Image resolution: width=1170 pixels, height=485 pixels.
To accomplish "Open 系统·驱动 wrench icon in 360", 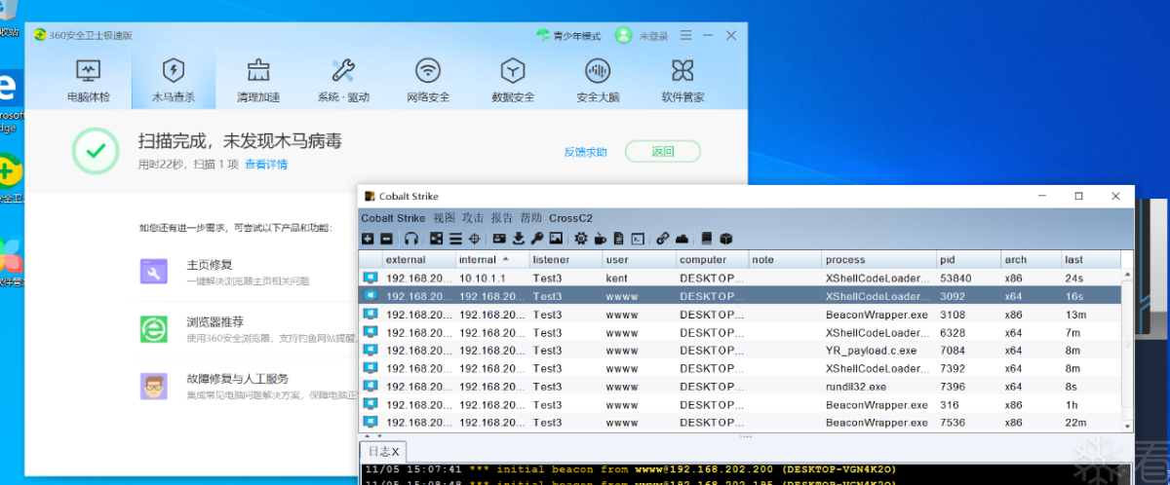I will click(x=343, y=81).
